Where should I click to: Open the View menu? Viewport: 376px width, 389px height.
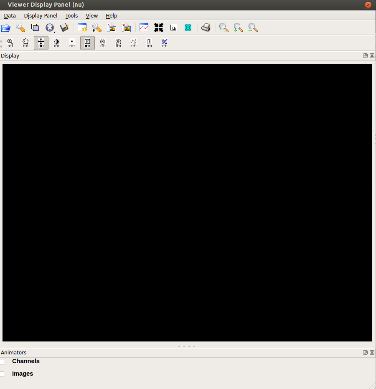click(x=91, y=15)
